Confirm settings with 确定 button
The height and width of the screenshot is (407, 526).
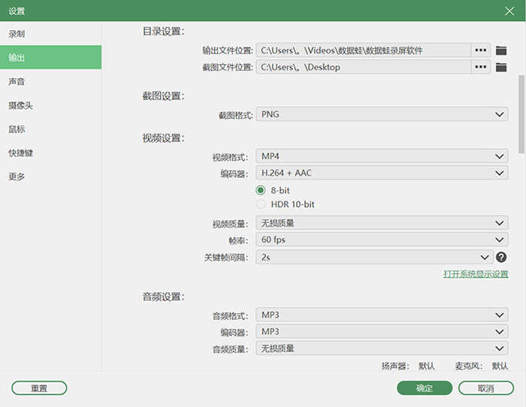click(x=425, y=388)
